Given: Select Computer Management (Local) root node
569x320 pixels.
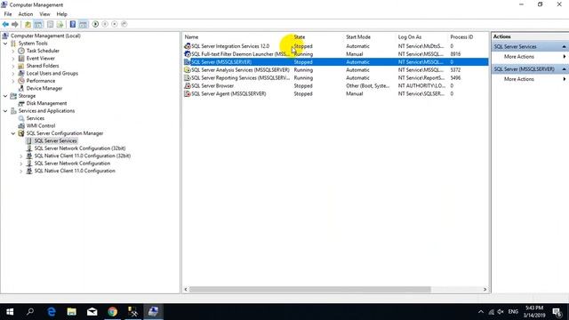Looking at the screenshot, I should [45, 36].
